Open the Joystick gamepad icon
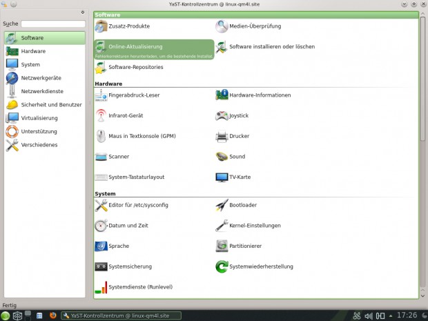 pyautogui.click(x=222, y=116)
